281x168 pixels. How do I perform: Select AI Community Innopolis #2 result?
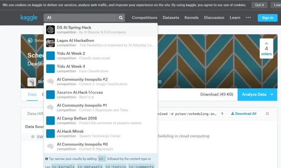coord(101,82)
